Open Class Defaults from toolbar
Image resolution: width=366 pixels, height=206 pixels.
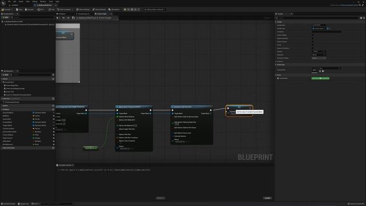pos(99,10)
